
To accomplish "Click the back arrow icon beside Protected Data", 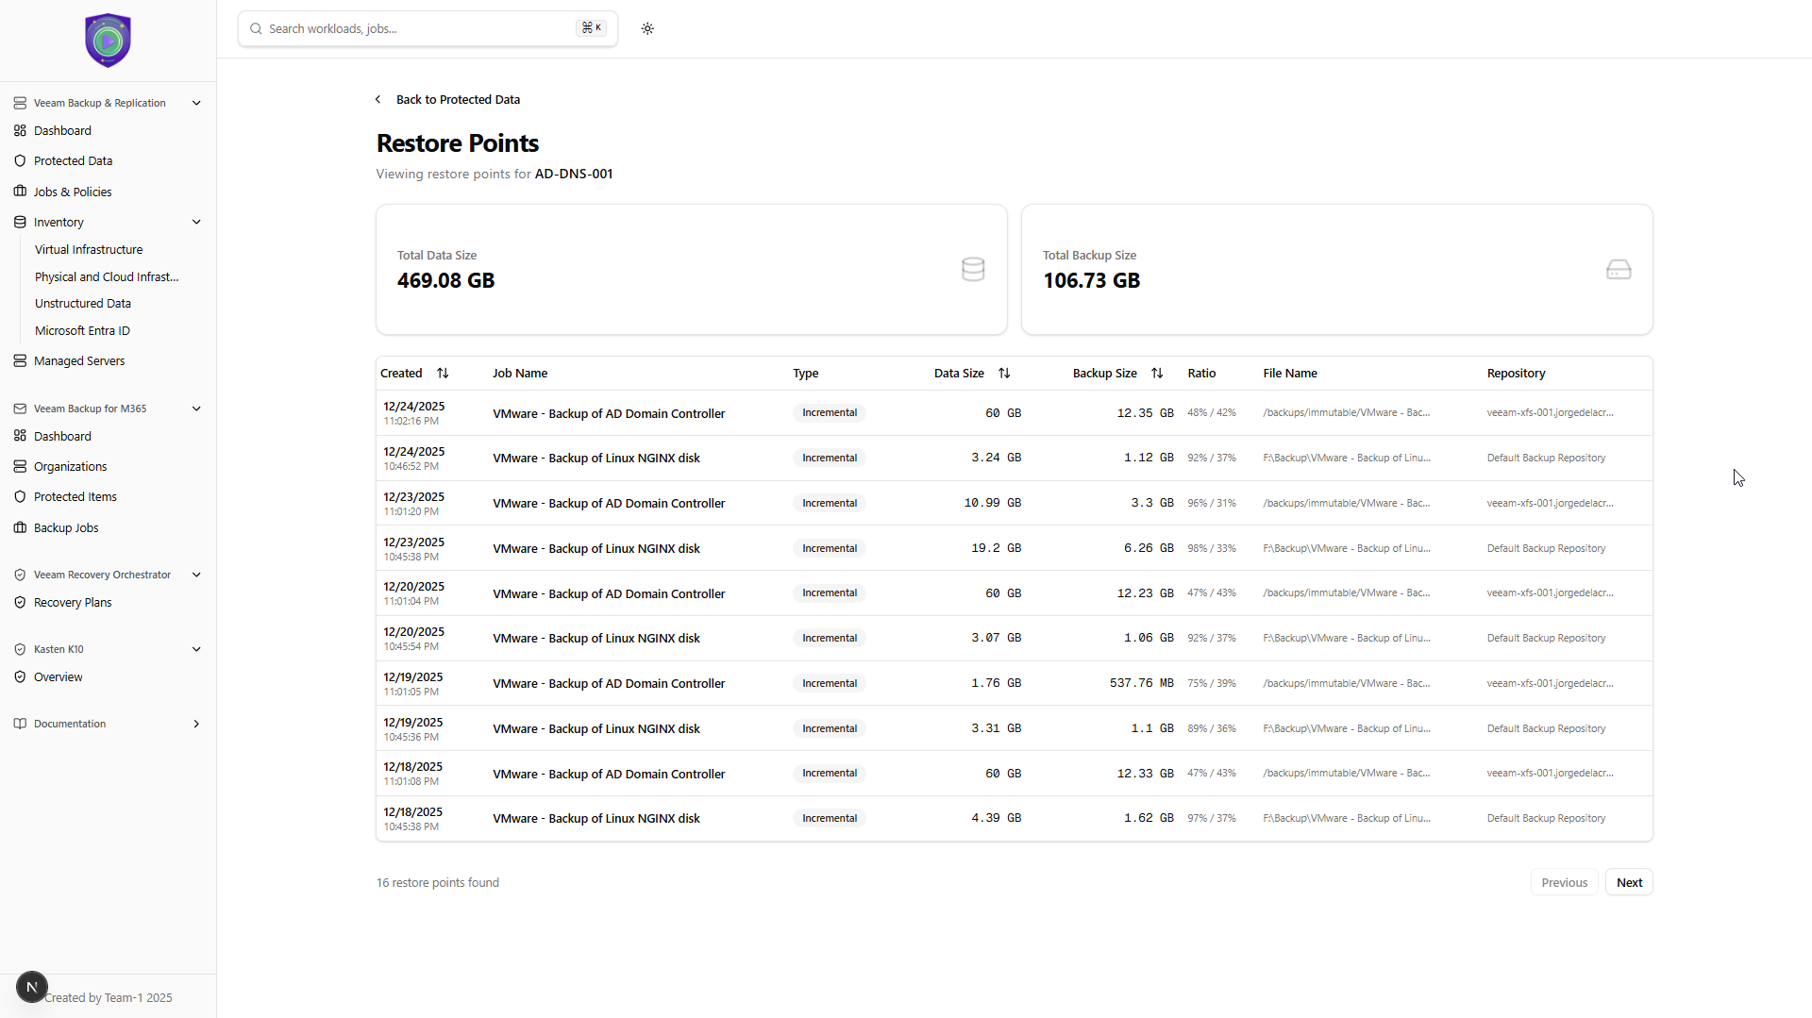I will [x=378, y=99].
